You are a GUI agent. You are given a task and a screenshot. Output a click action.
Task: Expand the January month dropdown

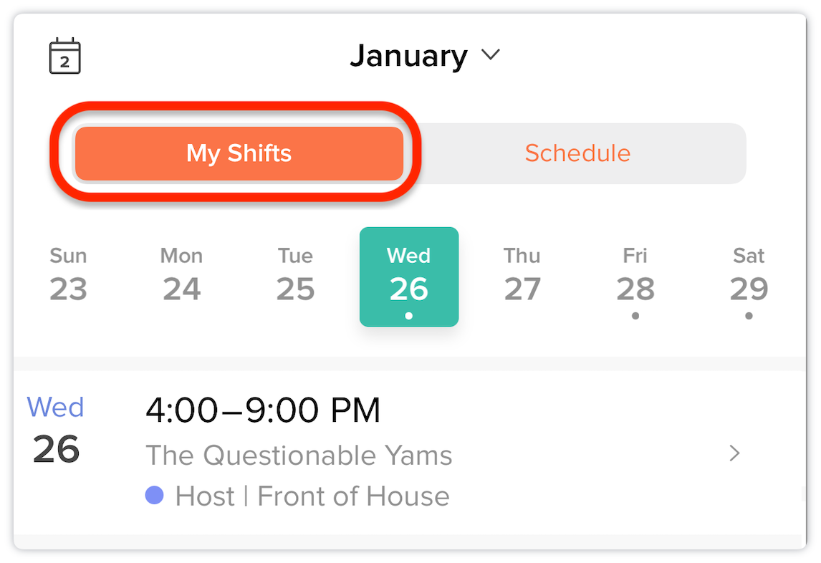point(425,56)
